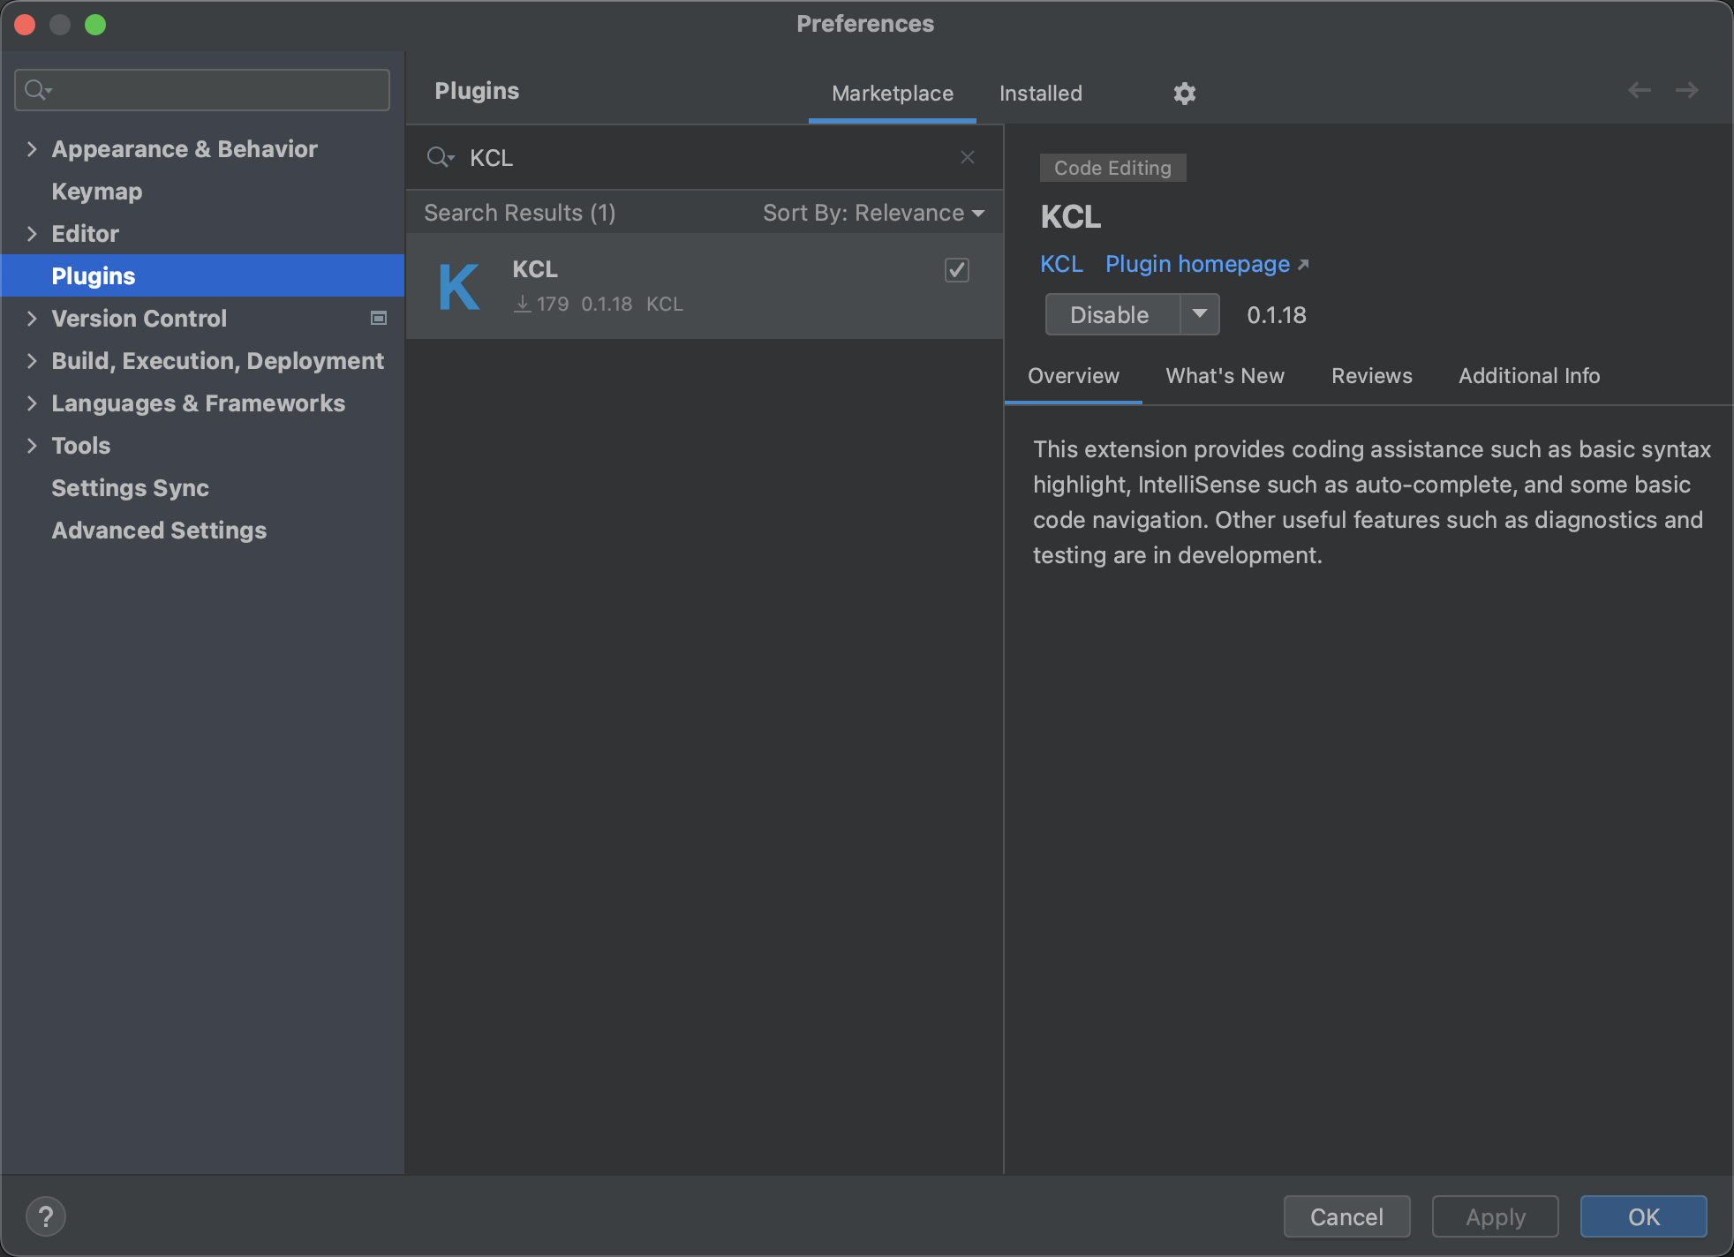Open plugin settings gear menu
The image size is (1734, 1257).
(x=1184, y=93)
